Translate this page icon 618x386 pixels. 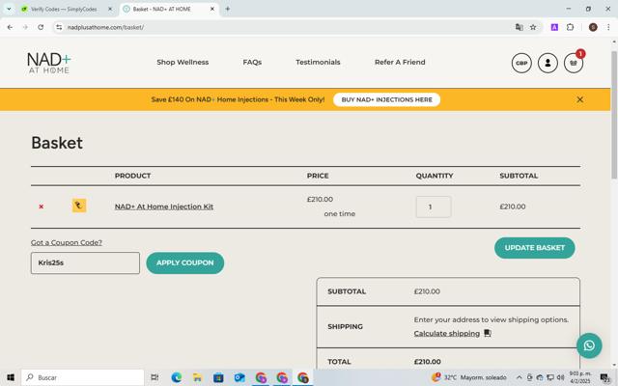pos(520,27)
